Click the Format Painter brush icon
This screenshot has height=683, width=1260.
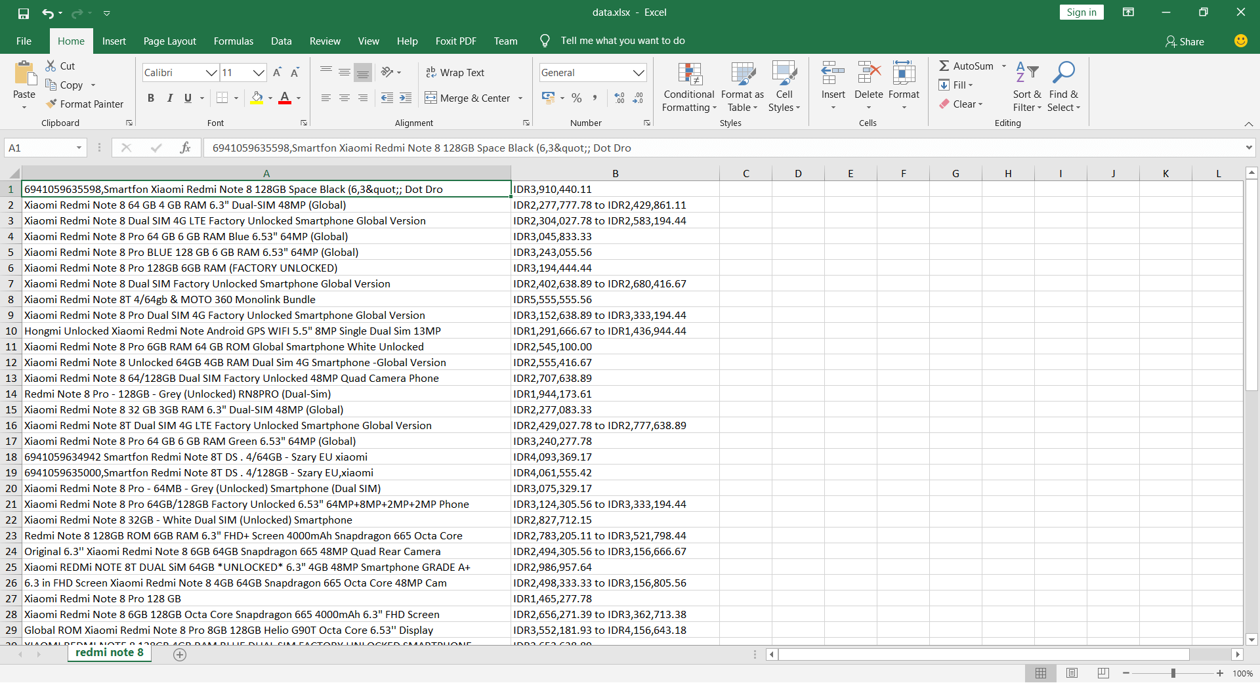tap(52, 104)
